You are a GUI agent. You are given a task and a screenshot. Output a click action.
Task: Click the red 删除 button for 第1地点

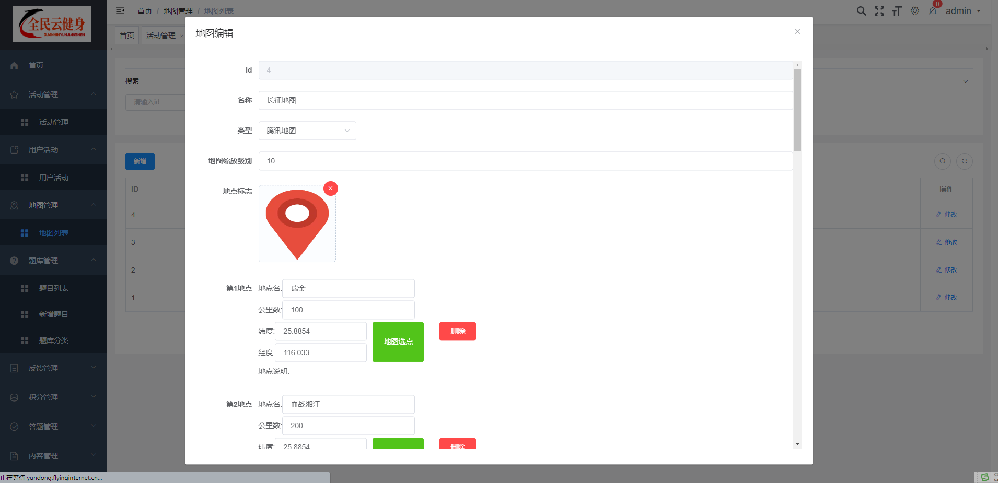point(457,331)
